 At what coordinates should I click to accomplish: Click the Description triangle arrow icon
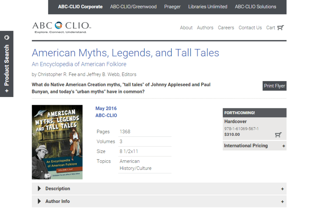tap(39, 189)
